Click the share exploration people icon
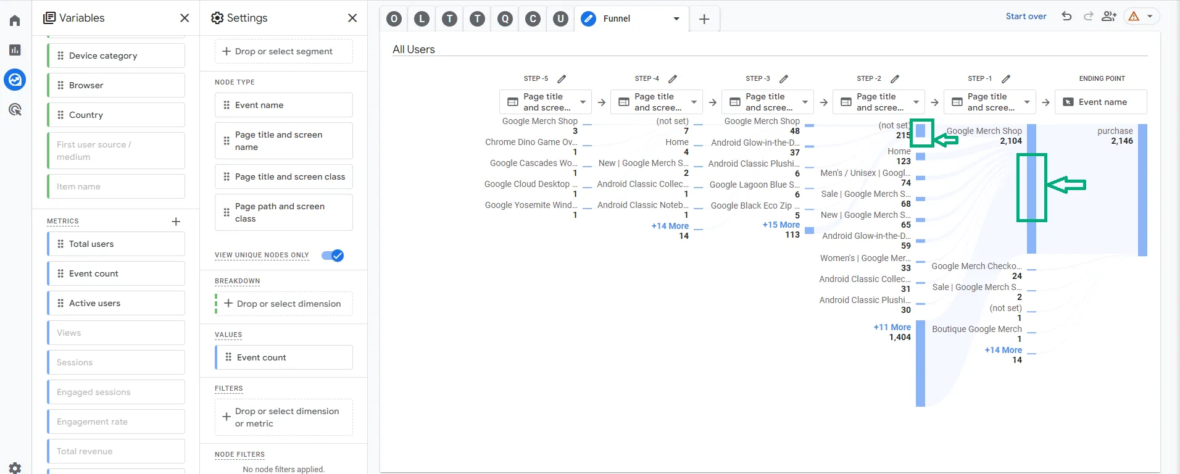Image resolution: width=1180 pixels, height=474 pixels. click(1109, 17)
